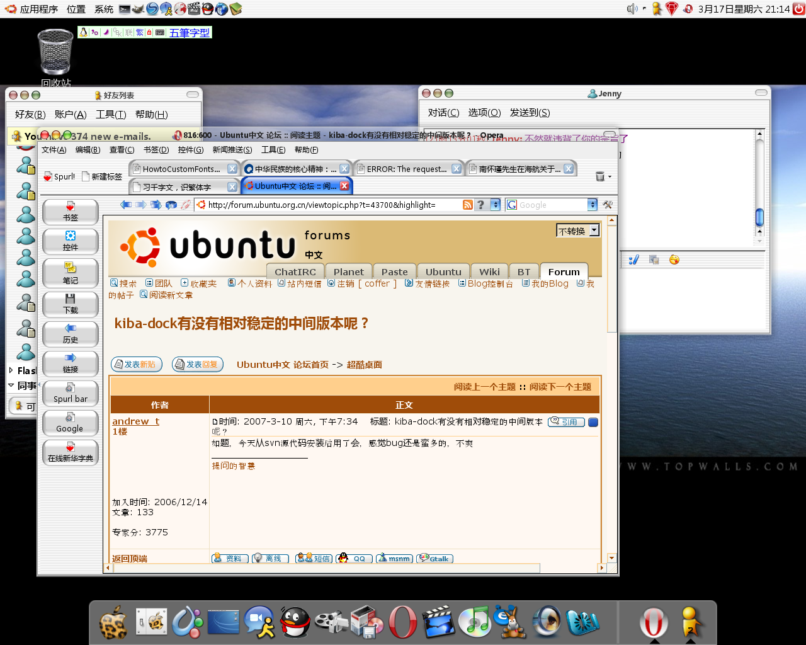Viewport: 806px width, 645px height.
Task: Open the Trash icon on desktop
Action: [55, 53]
